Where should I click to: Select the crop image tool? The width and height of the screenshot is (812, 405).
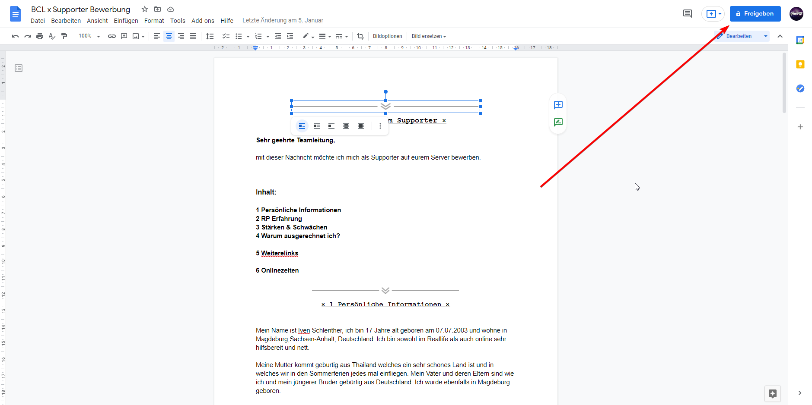click(360, 36)
